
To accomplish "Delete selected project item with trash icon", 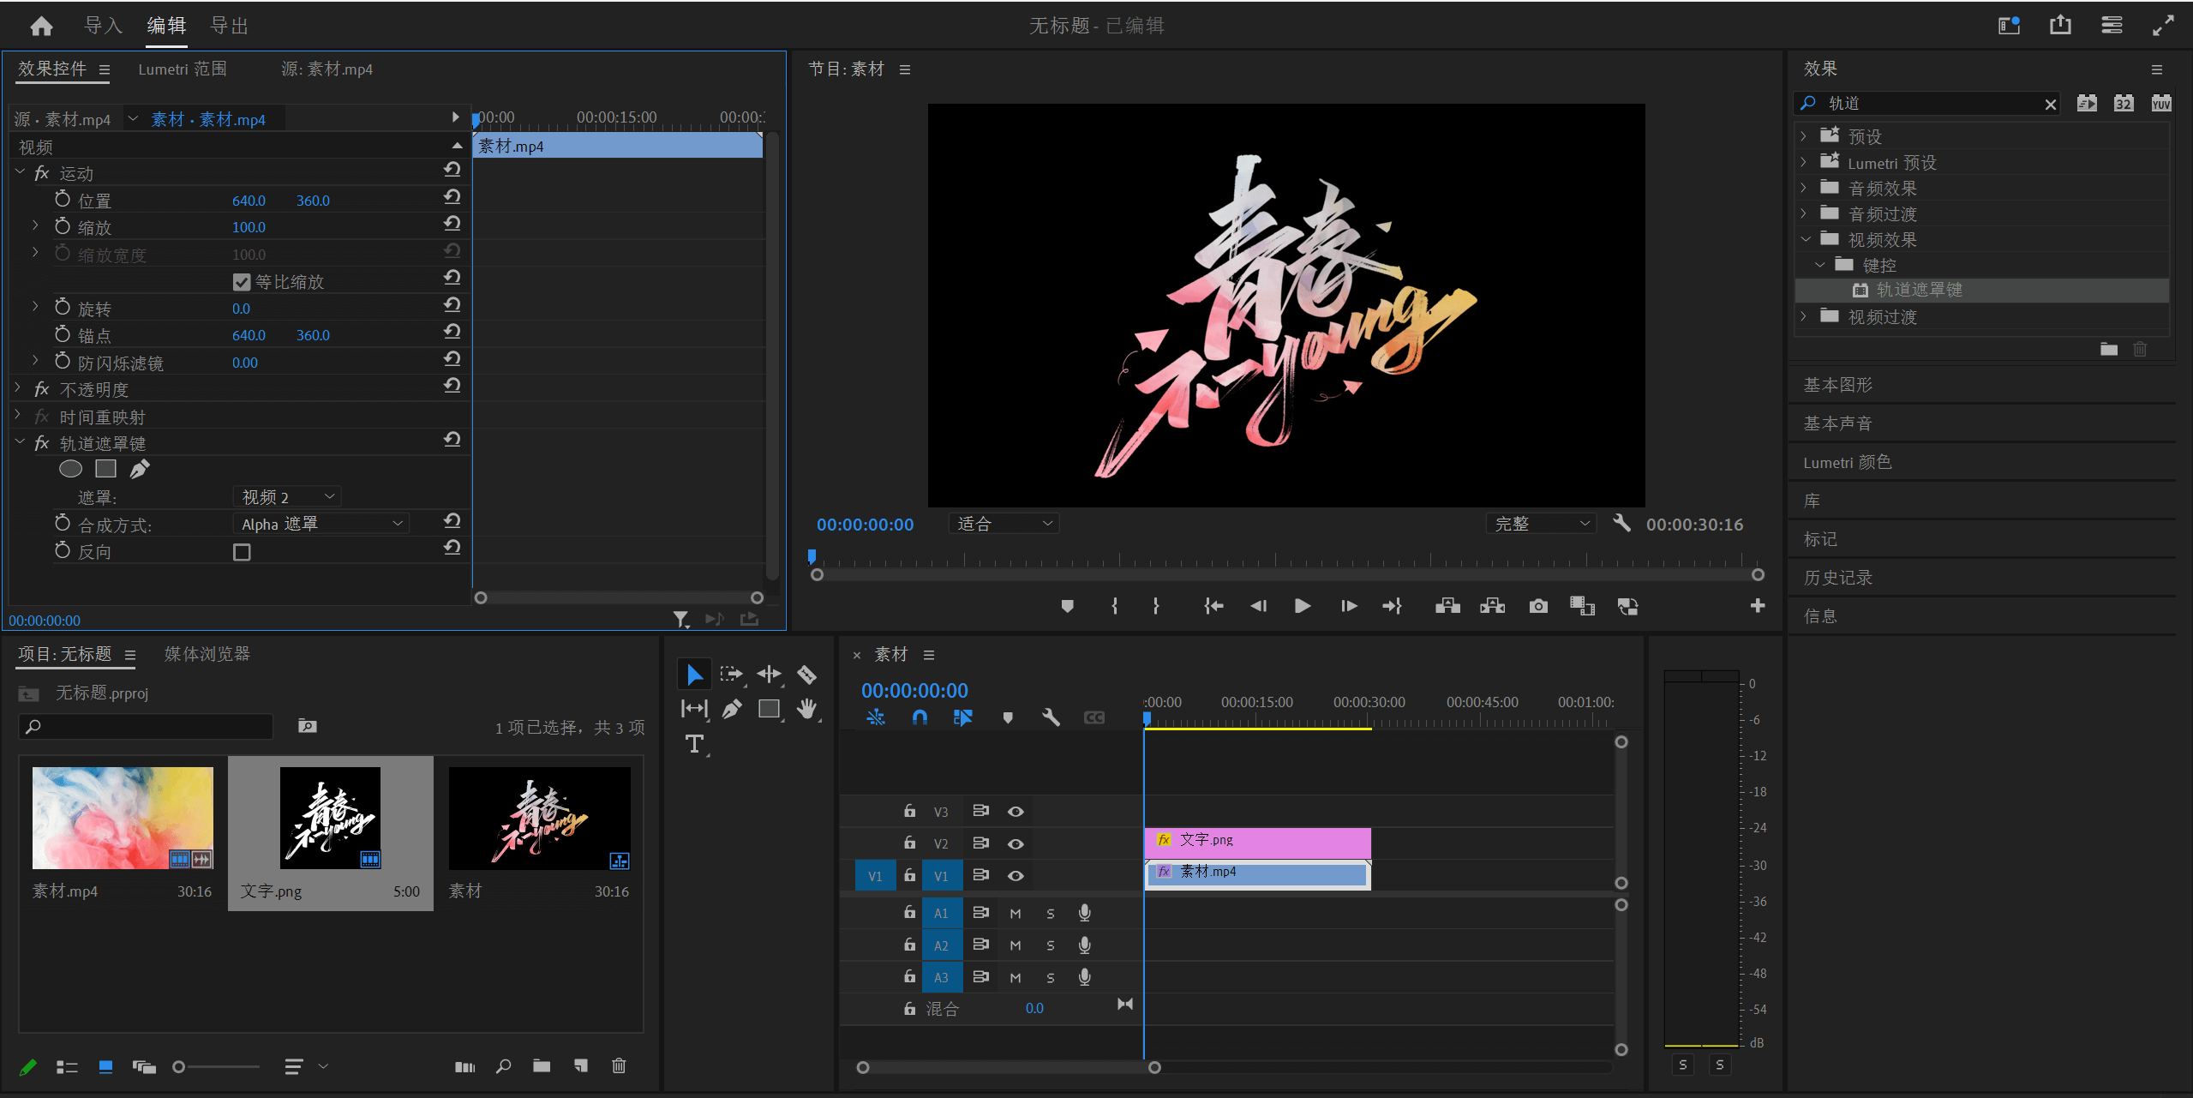I will coord(619,1065).
